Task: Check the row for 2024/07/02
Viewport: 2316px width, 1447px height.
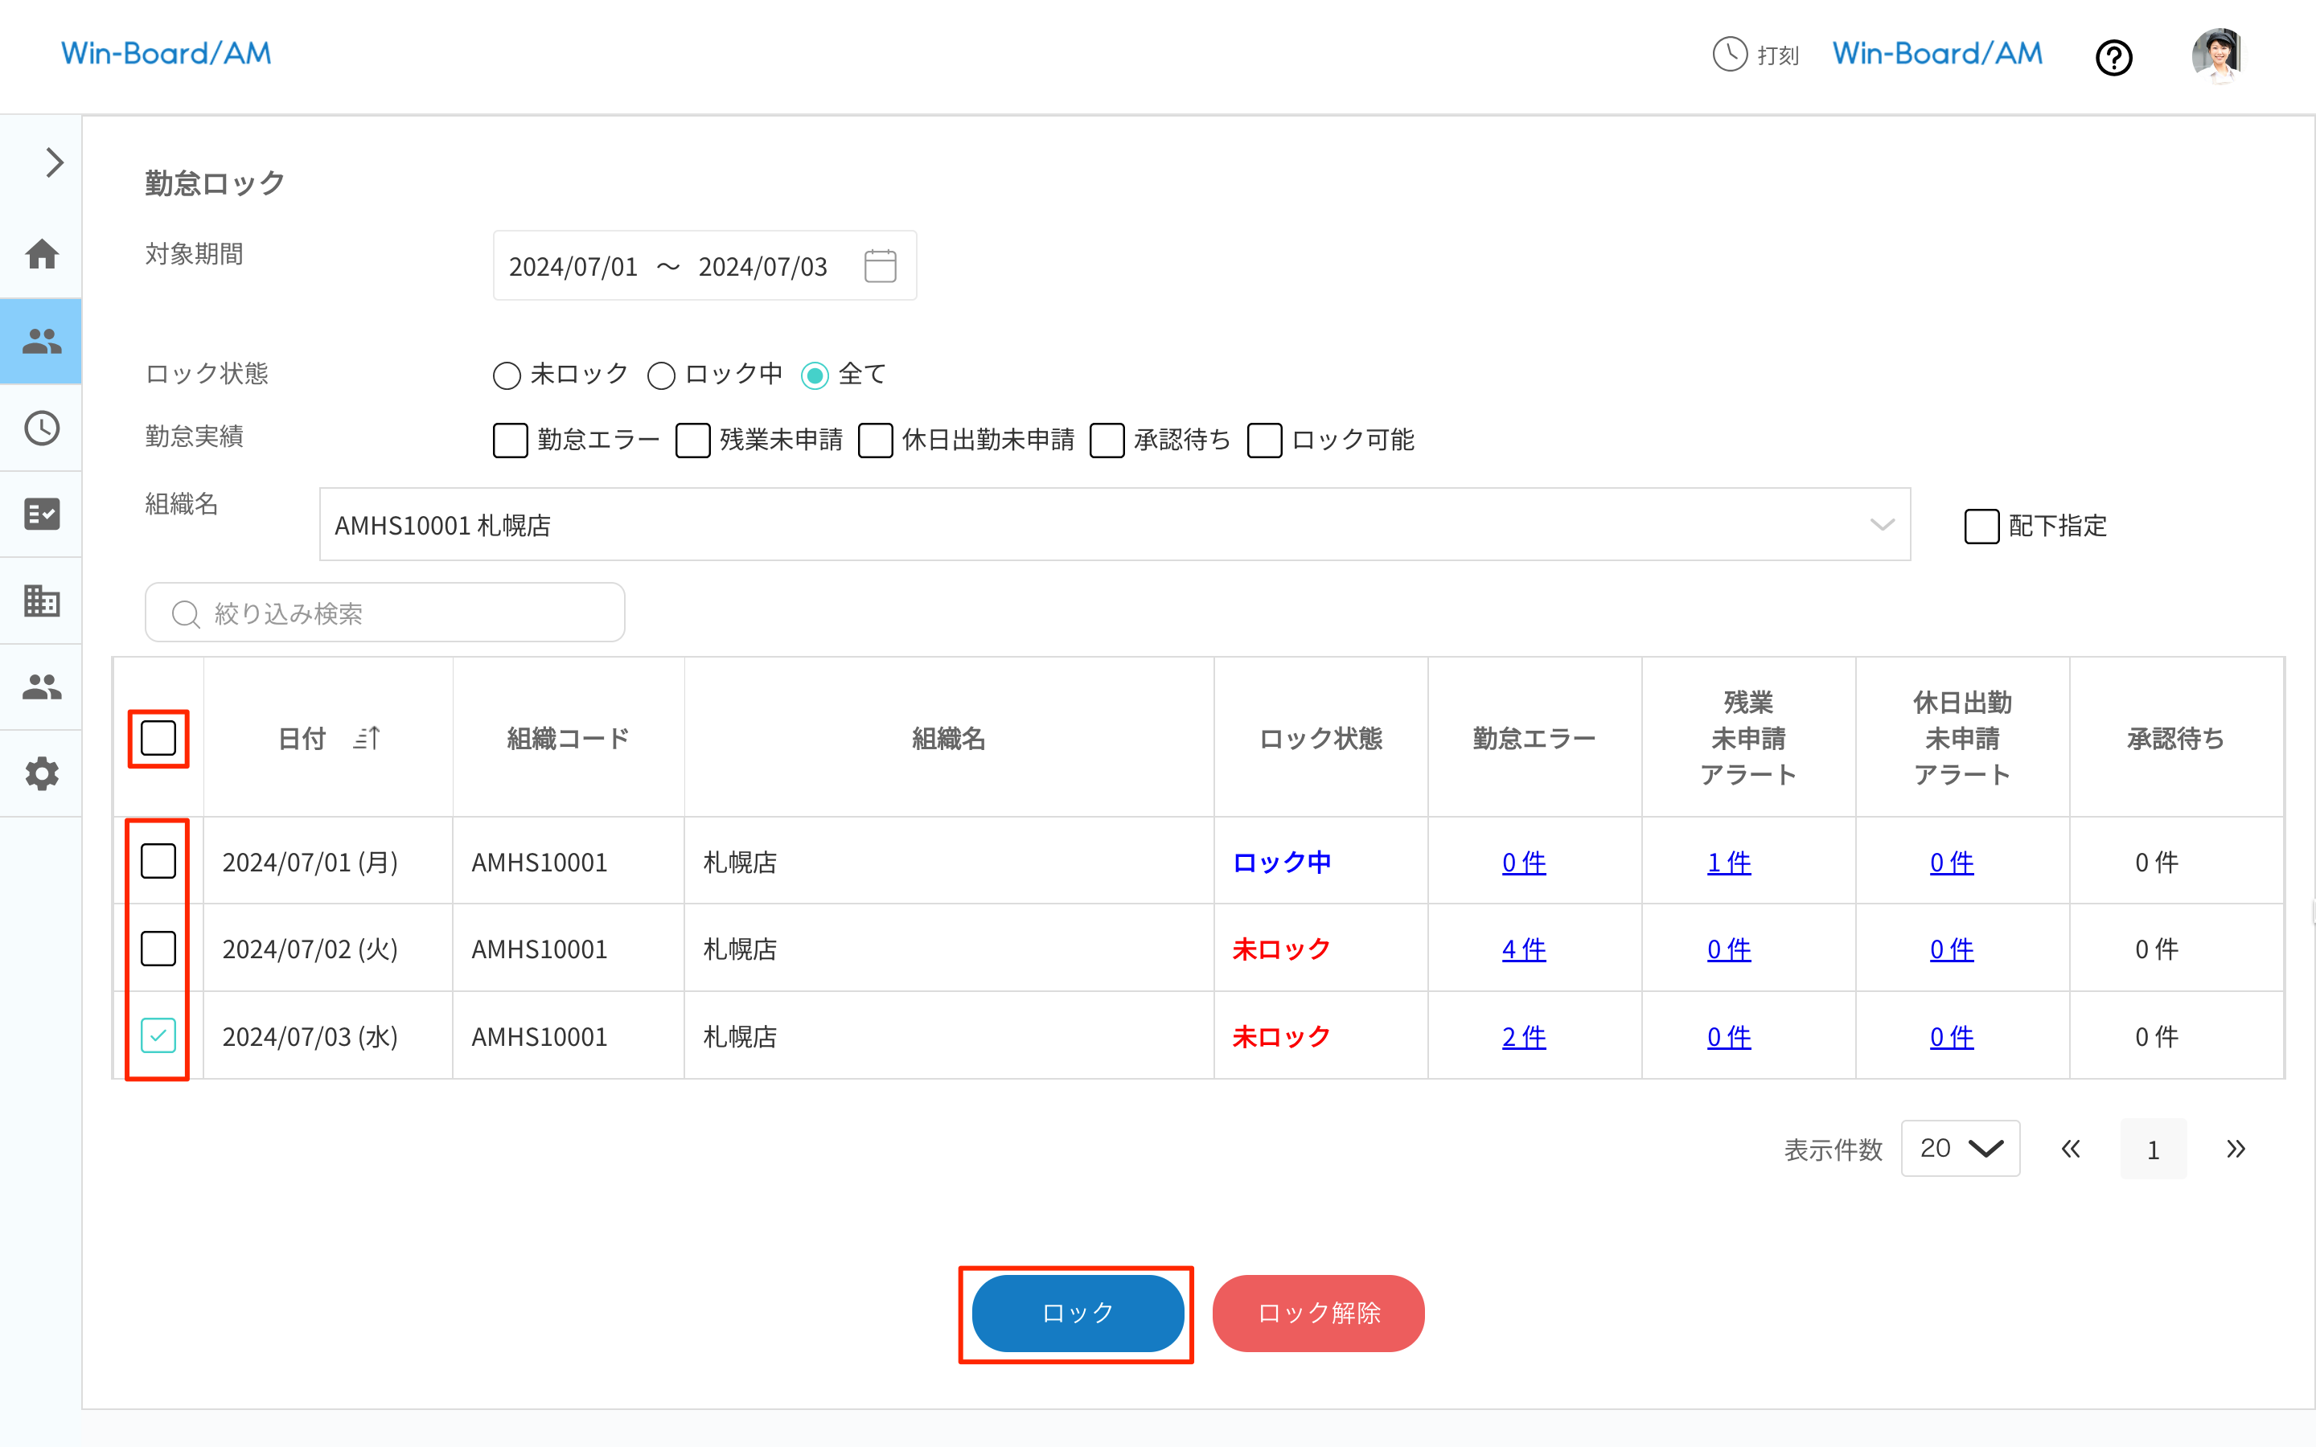Action: (158, 949)
